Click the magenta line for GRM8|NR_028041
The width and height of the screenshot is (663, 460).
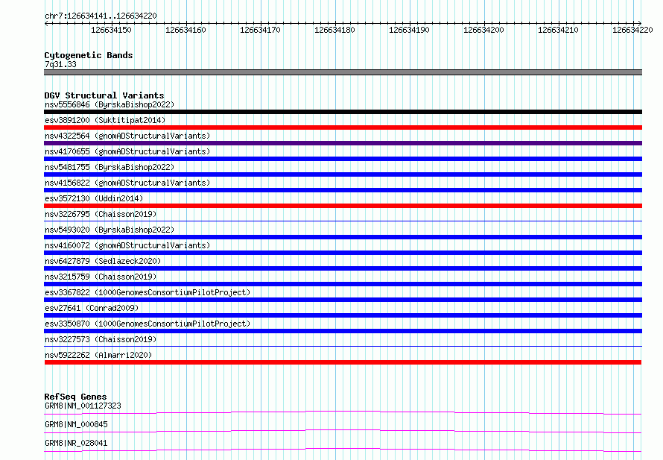(343, 450)
